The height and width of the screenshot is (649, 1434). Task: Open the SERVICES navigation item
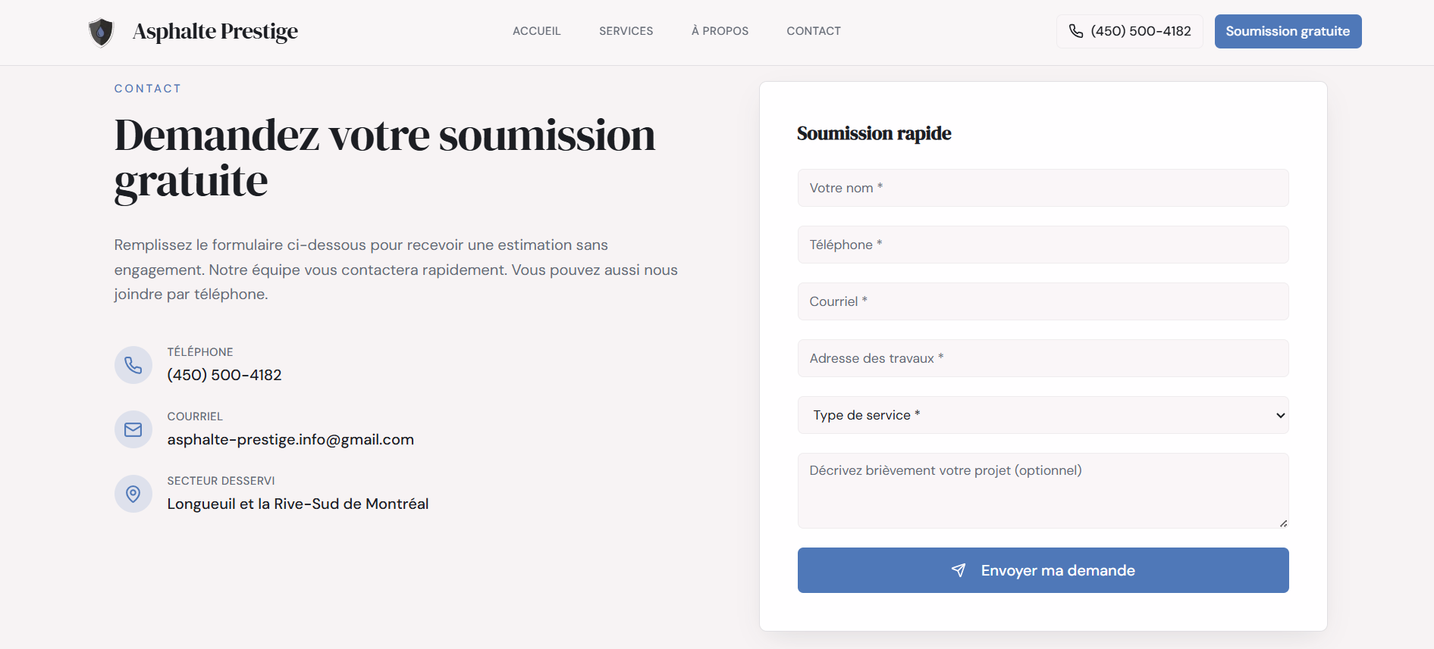(x=626, y=31)
